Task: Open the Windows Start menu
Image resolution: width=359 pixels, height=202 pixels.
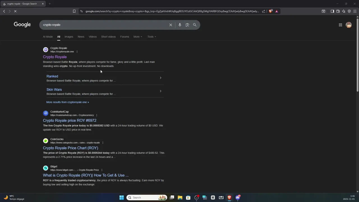Action: 121,198
